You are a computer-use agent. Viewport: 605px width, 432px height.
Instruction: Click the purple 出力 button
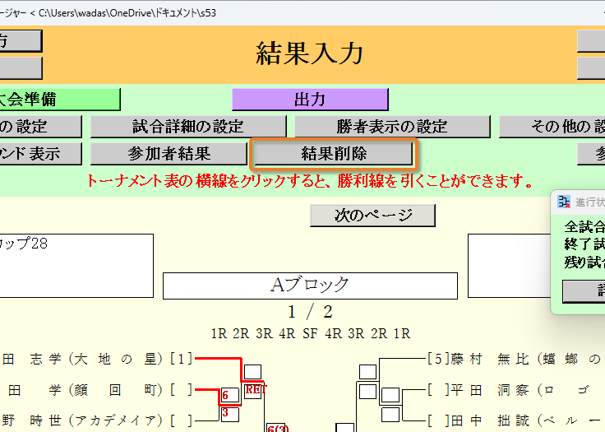[310, 100]
